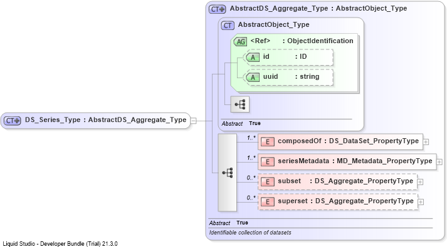The height and width of the screenshot is (247, 447).
Task: Click the E icon of composedOf
Action: pyautogui.click(x=268, y=142)
